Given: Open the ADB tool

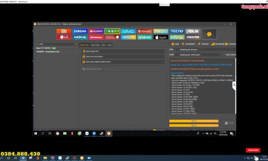Looking at the screenshot, I should [x=175, y=44].
